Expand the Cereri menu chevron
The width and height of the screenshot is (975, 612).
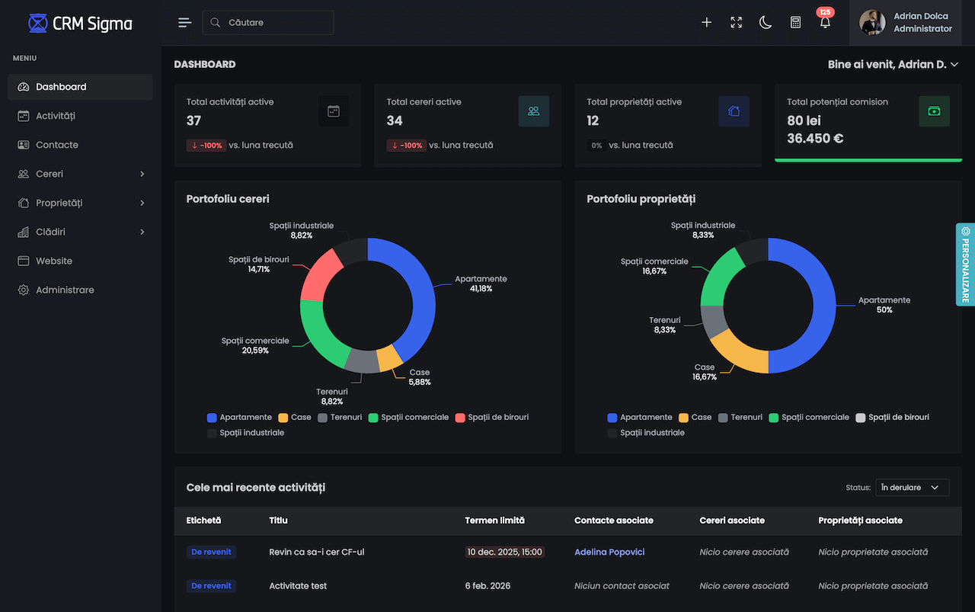142,174
